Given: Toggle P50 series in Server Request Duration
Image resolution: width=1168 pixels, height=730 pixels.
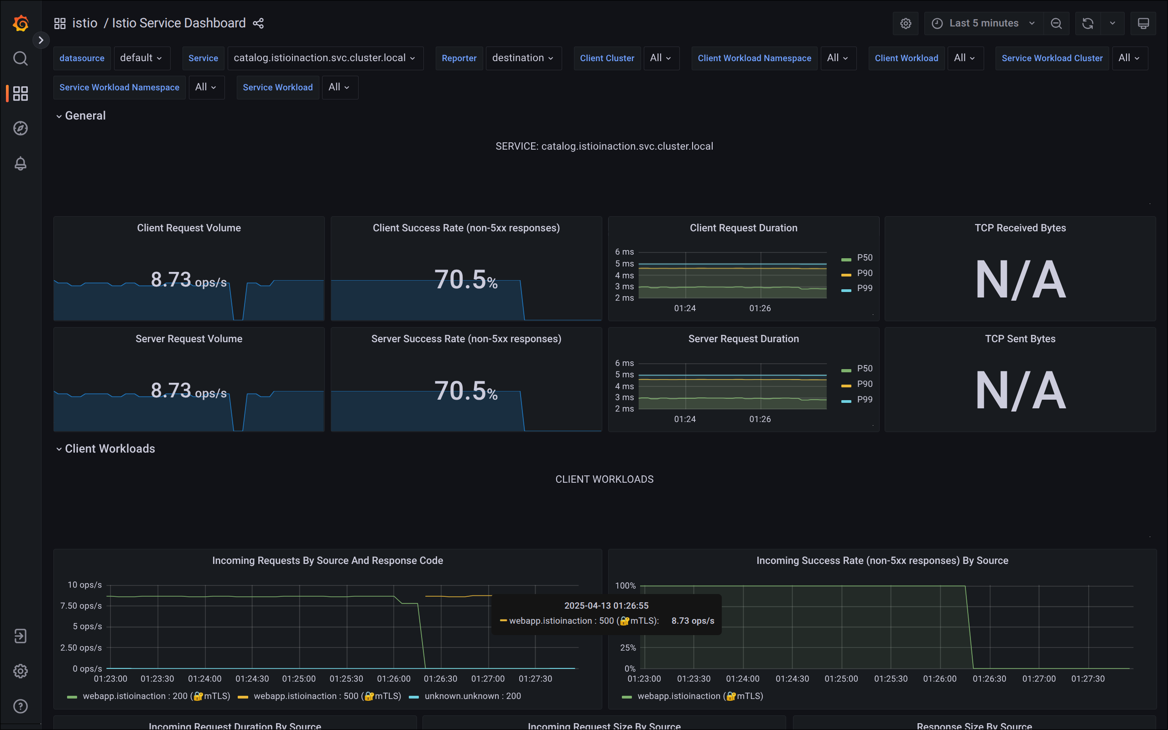Looking at the screenshot, I should click(x=865, y=369).
